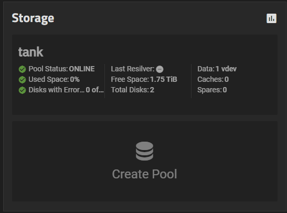Screen dimensions: 287x213
Task: Click the 1.75 TiB figure
Action: pyautogui.click(x=164, y=79)
